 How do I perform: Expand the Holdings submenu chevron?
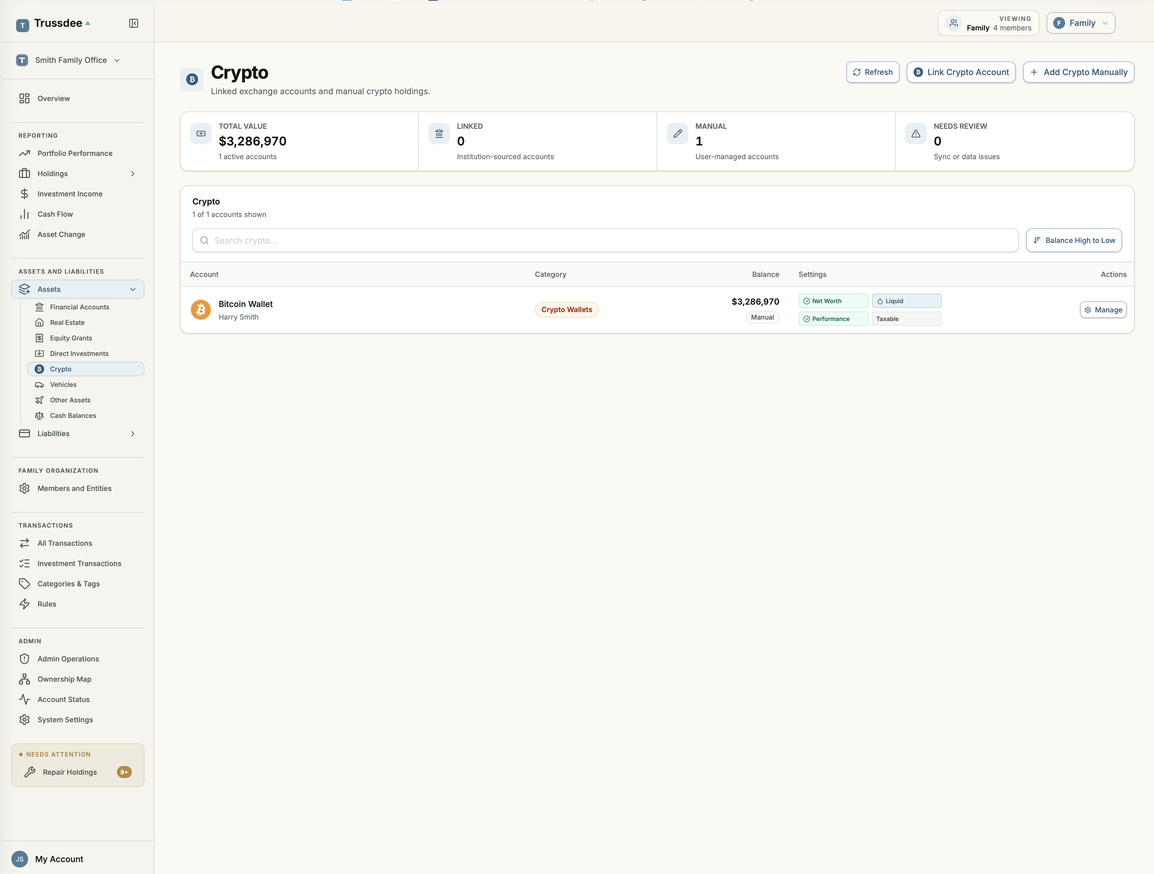[132, 173]
